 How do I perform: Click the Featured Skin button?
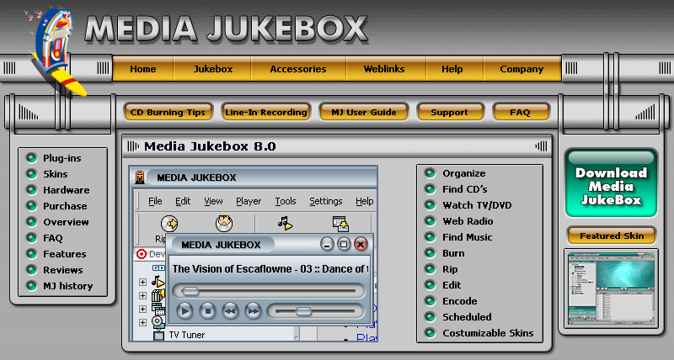point(612,236)
